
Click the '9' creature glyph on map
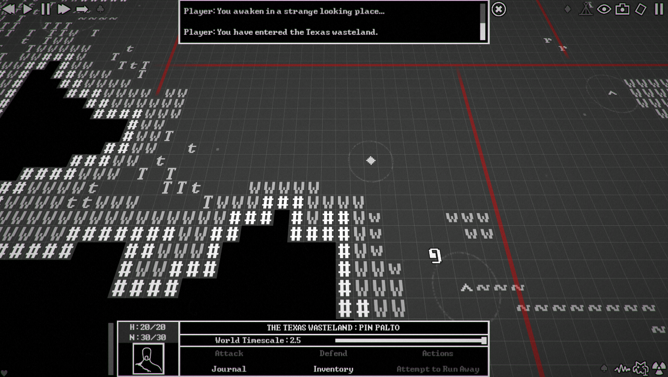[435, 256]
